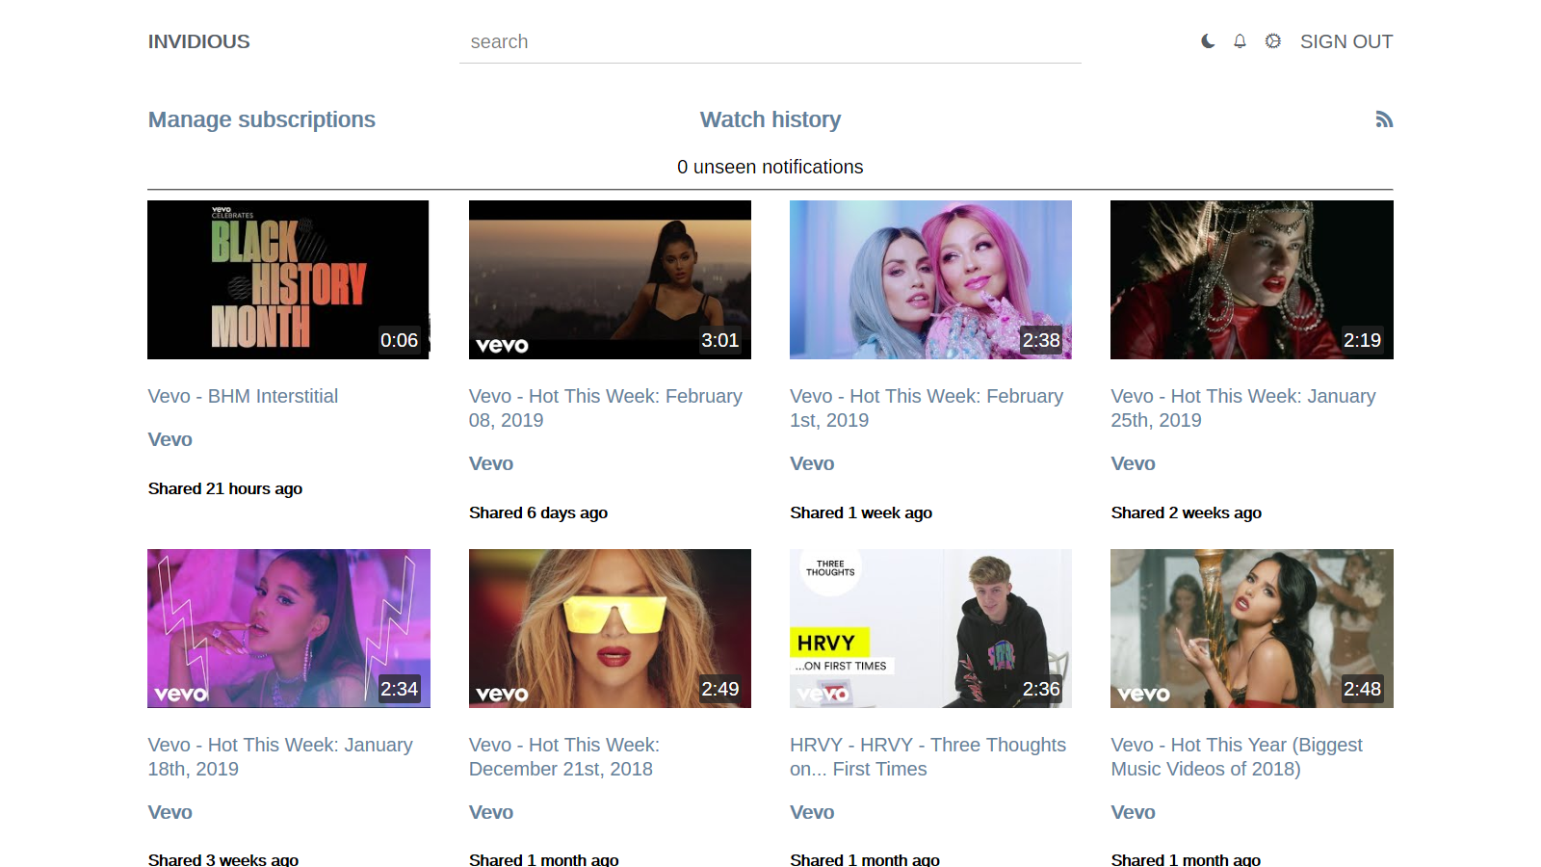Open Manage subscriptions
The width and height of the screenshot is (1541, 867).
261,119
